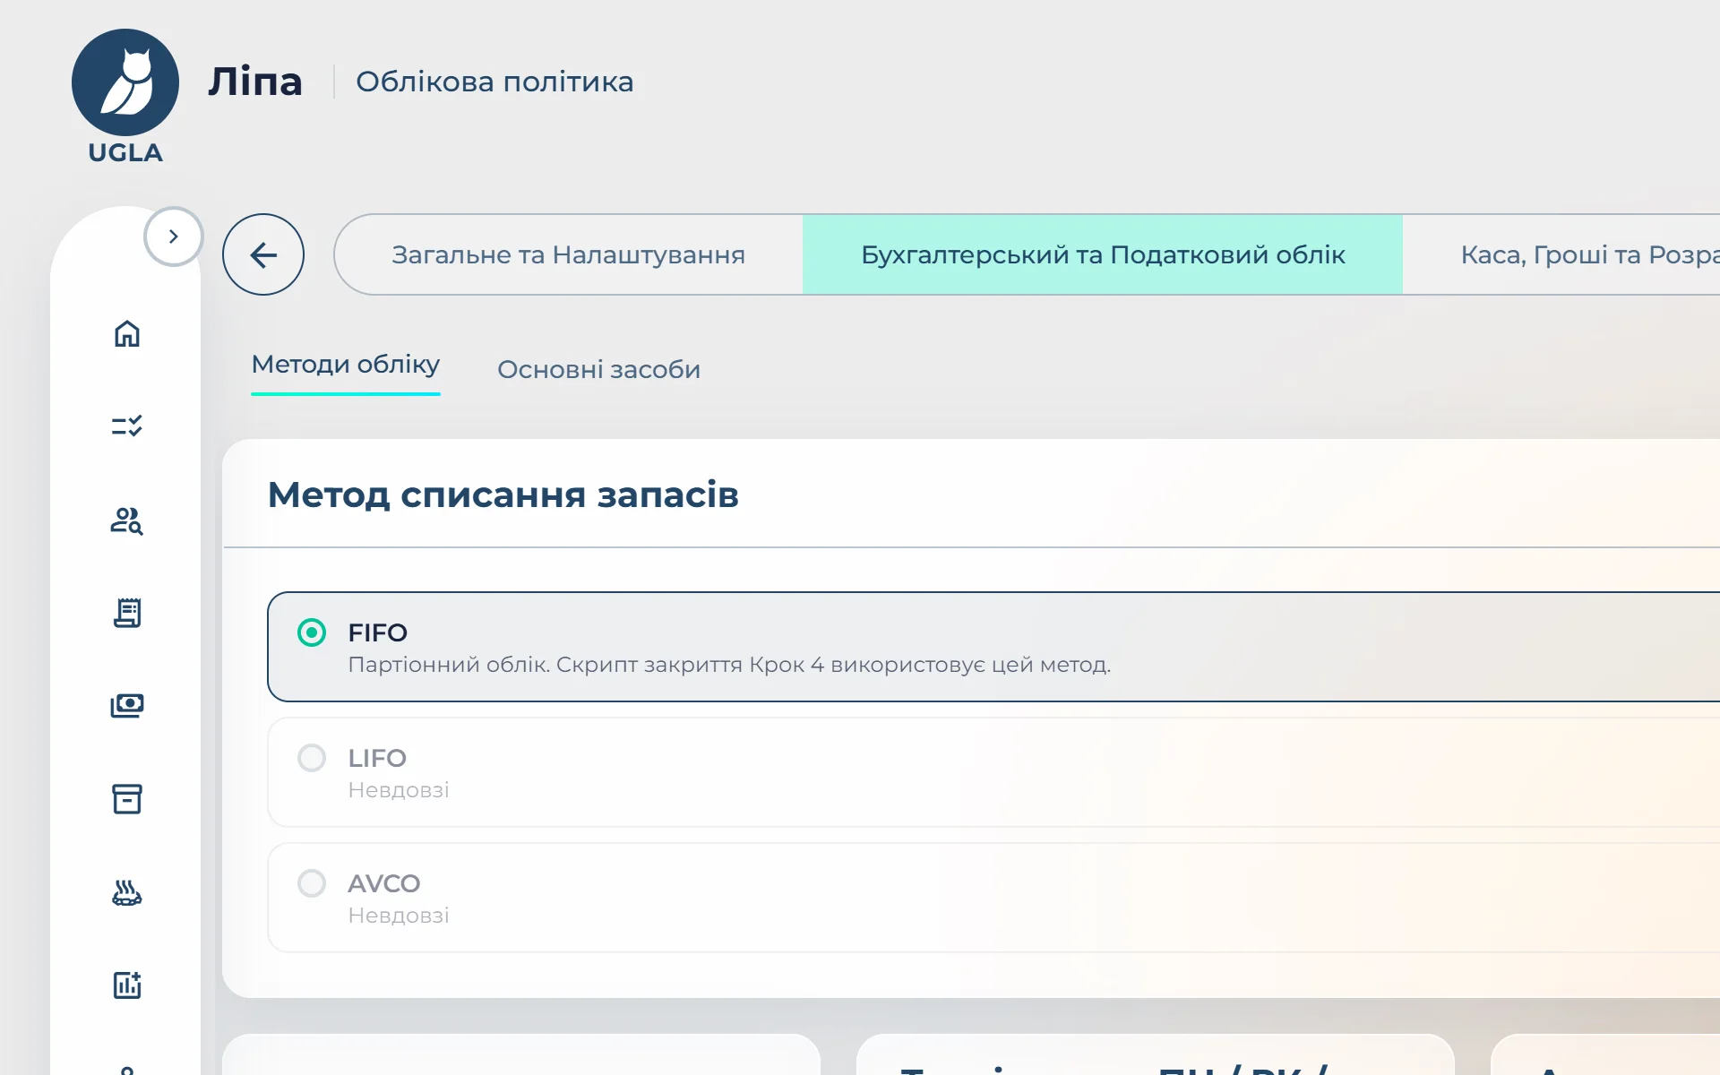
Task: Open the Основні засоби subtab
Action: tap(599, 369)
